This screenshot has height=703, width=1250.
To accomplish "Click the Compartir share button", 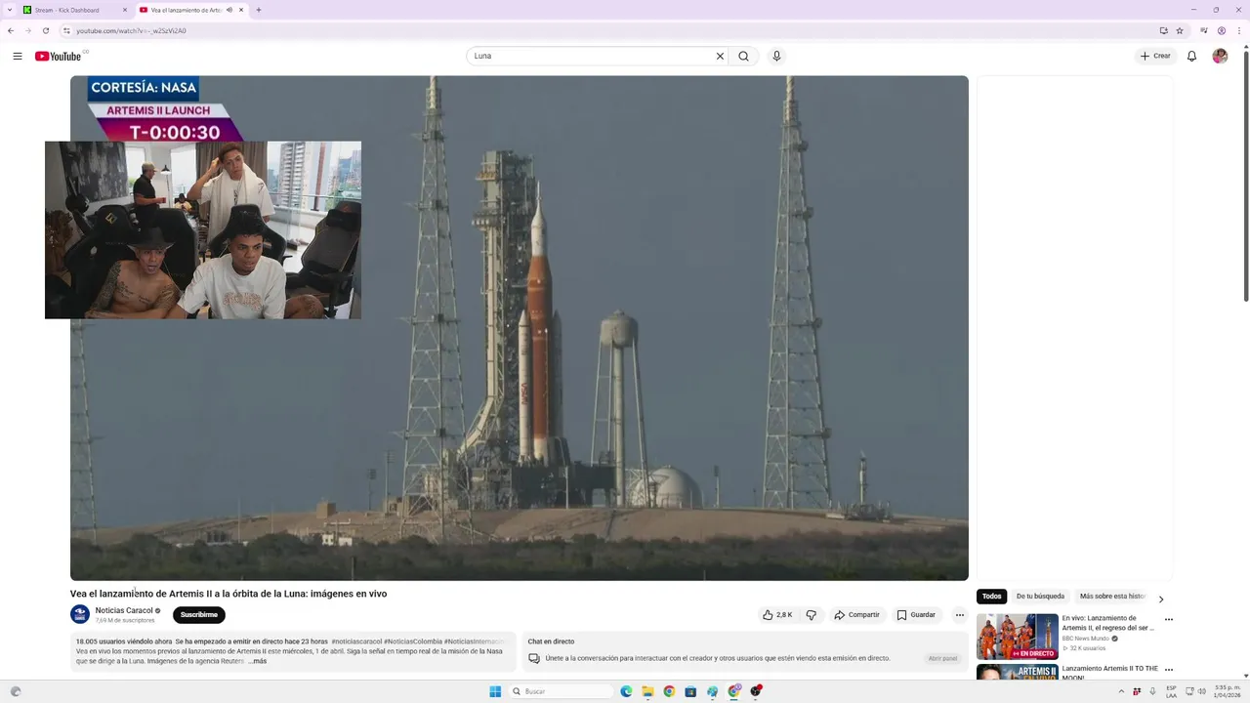I will point(856,615).
